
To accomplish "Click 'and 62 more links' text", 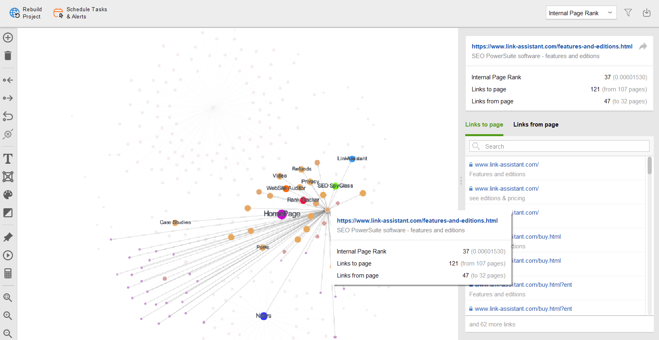I will [492, 324].
